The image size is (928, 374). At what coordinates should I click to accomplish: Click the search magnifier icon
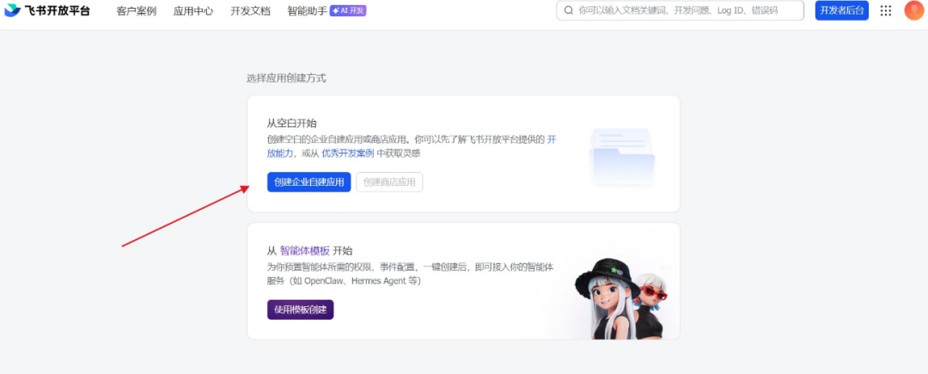click(569, 10)
